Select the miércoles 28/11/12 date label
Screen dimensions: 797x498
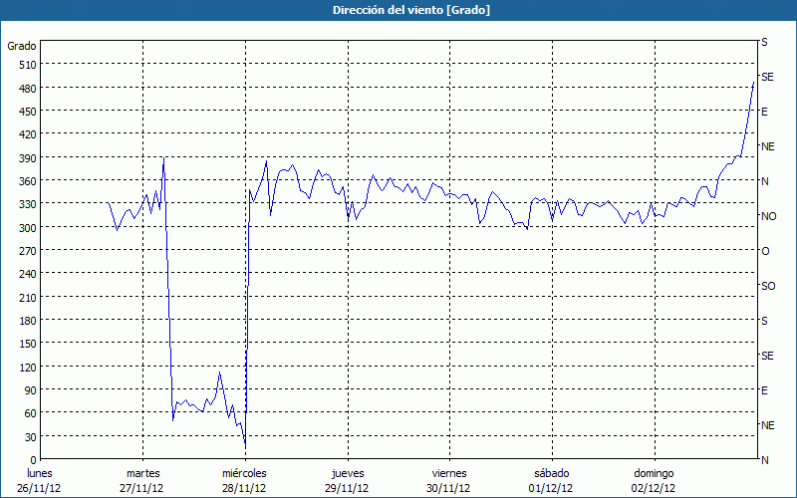click(244, 480)
